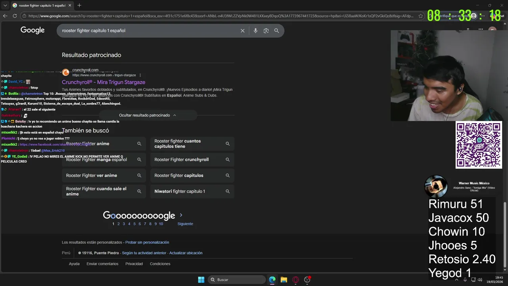508x286 pixels.
Task: Open Opera browser from the taskbar
Action: click(x=295, y=280)
